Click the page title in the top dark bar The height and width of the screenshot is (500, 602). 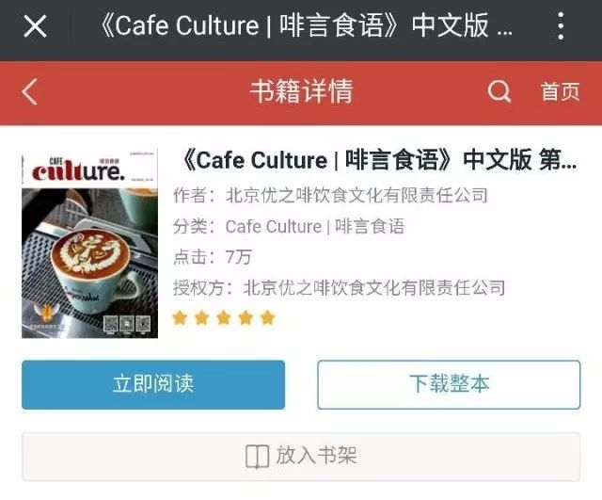tap(306, 25)
